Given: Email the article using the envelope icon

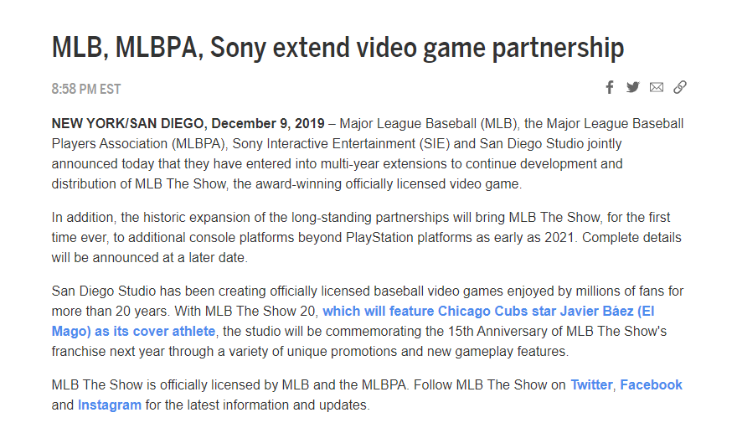Looking at the screenshot, I should tap(657, 87).
